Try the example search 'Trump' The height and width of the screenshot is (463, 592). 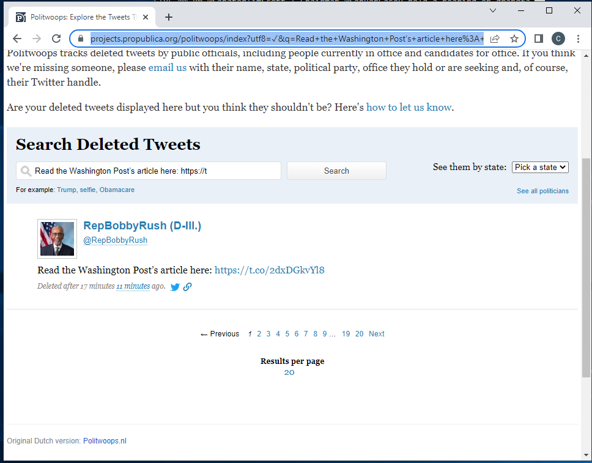(x=67, y=190)
